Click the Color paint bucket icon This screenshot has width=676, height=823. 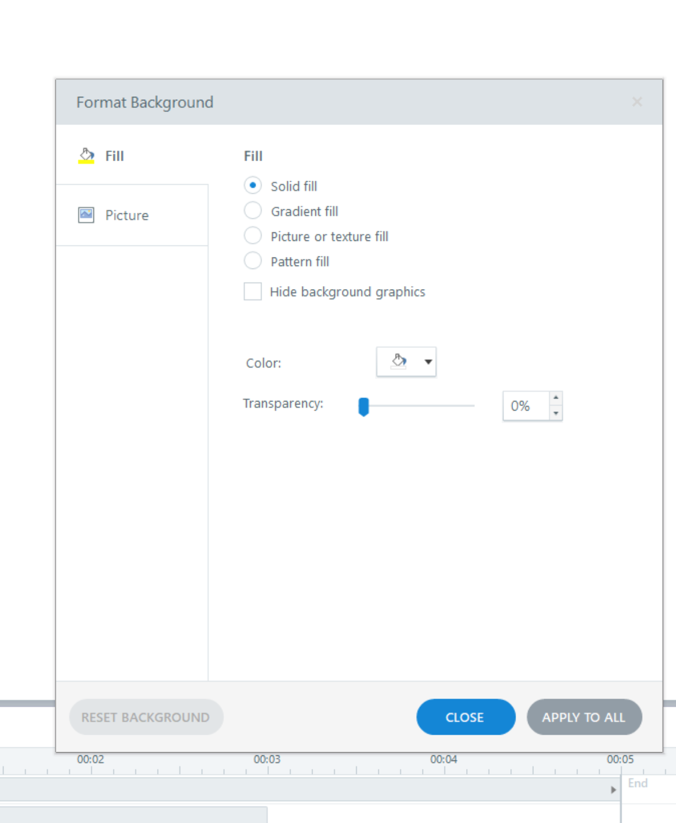399,361
